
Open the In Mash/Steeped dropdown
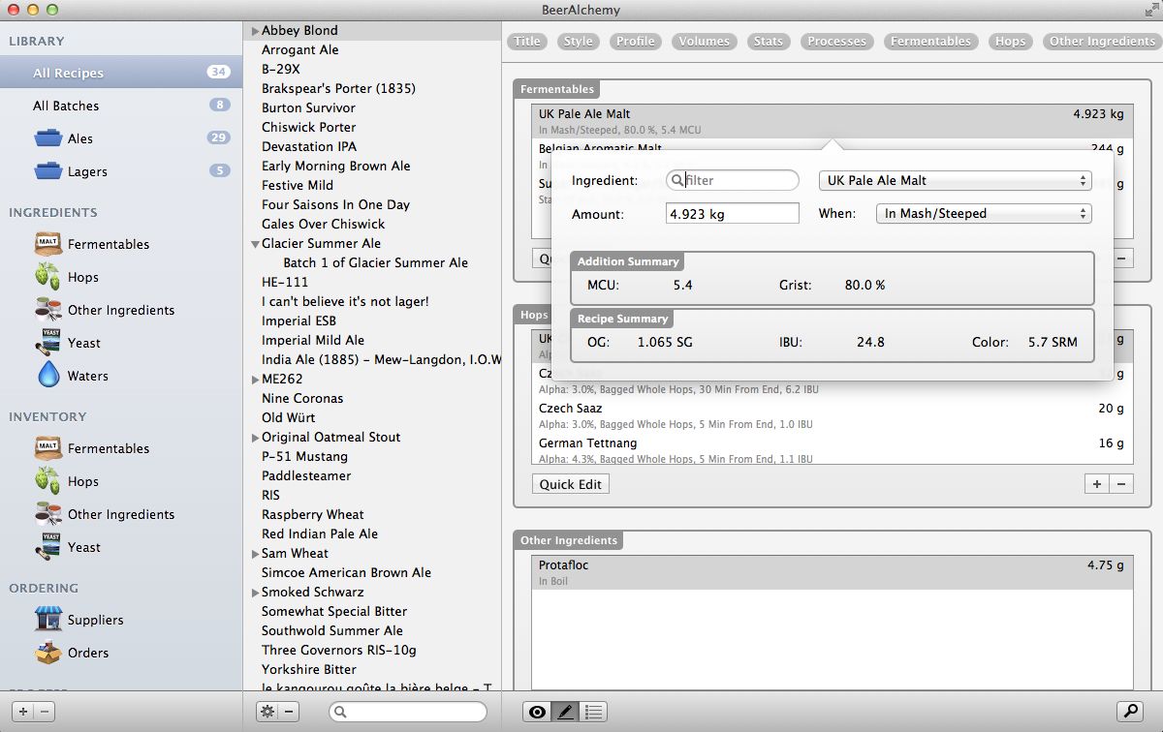click(x=983, y=214)
